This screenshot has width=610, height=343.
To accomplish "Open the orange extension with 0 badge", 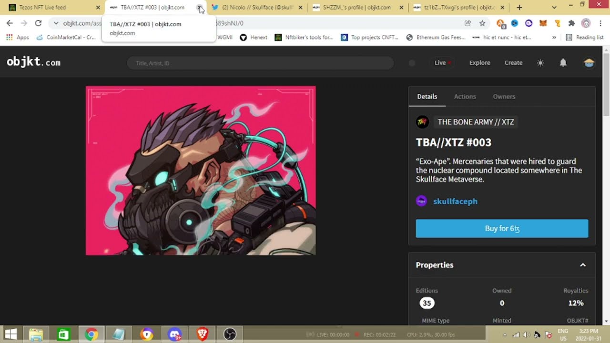I will coord(500,23).
